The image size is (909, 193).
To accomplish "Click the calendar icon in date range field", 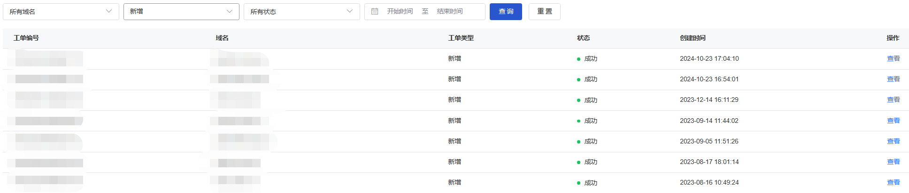I will pyautogui.click(x=375, y=12).
